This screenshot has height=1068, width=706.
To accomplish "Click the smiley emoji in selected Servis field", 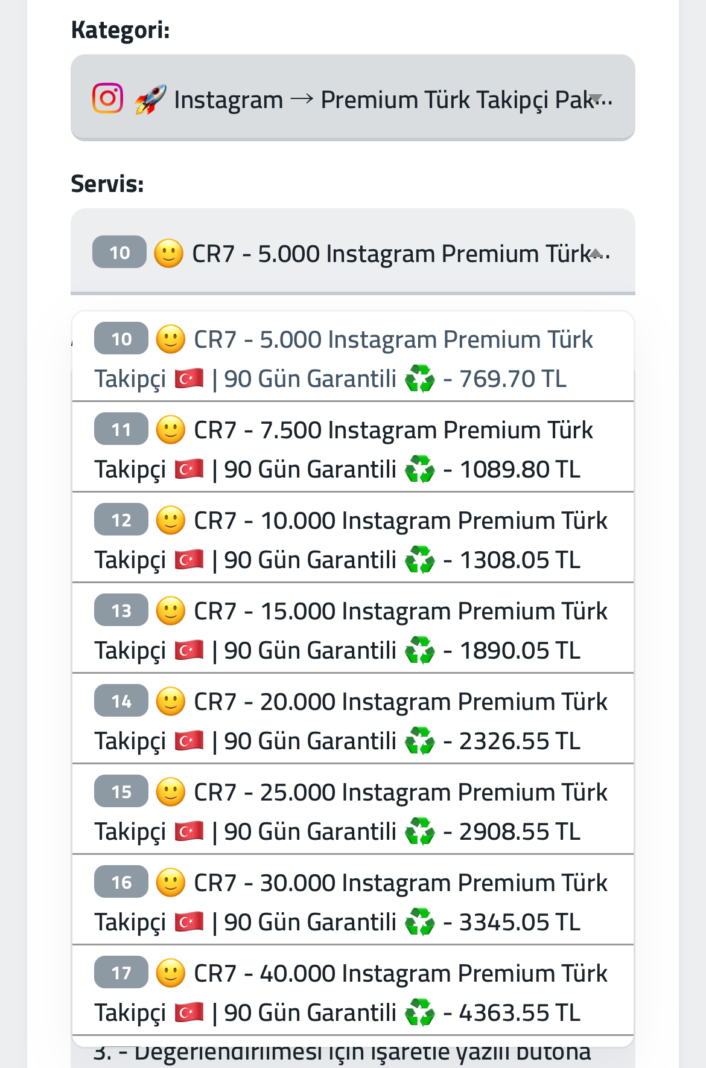I will point(169,254).
